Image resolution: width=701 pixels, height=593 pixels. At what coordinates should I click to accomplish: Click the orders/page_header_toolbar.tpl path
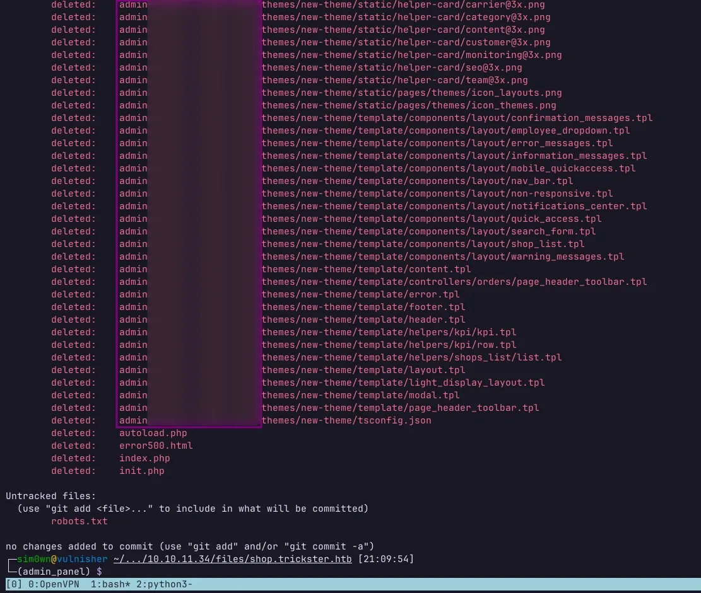pos(454,282)
